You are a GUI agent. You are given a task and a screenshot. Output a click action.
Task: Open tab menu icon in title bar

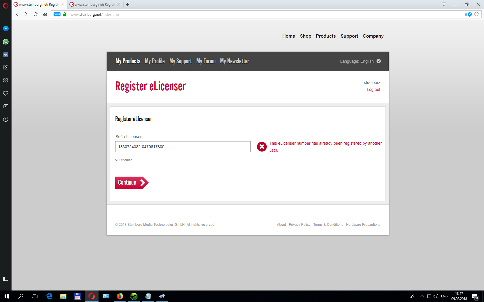444,4
